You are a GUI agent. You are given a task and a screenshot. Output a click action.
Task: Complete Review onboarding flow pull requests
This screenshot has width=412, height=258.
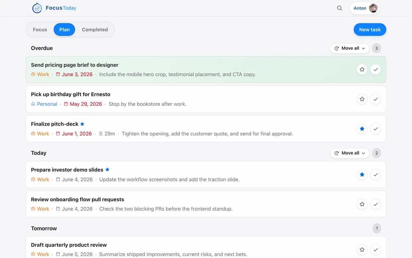pos(376,204)
